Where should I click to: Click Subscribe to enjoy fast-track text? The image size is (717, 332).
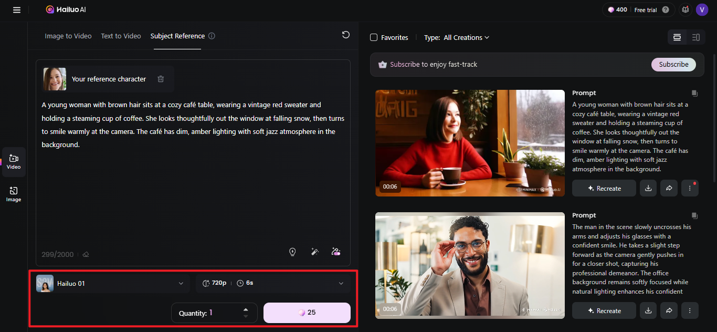(434, 64)
